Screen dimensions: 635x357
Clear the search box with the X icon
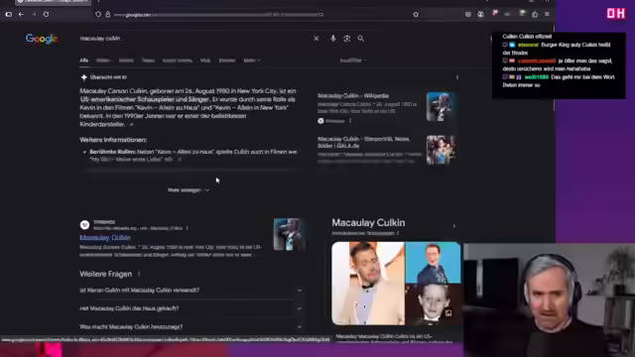(316, 39)
